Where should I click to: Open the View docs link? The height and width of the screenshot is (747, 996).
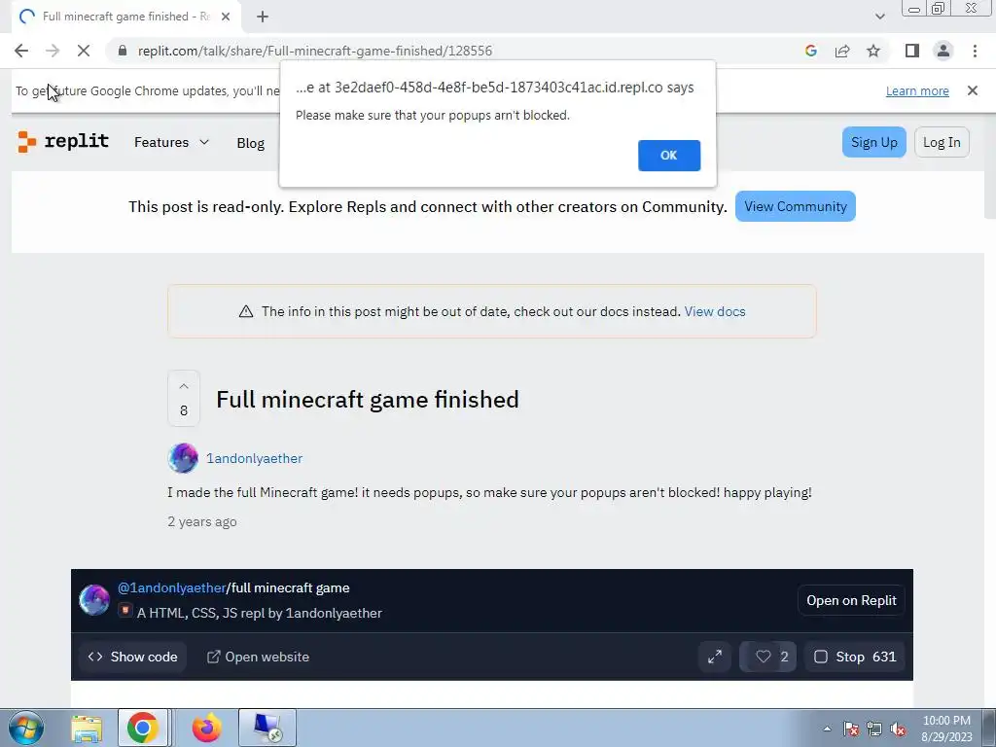[715, 311]
